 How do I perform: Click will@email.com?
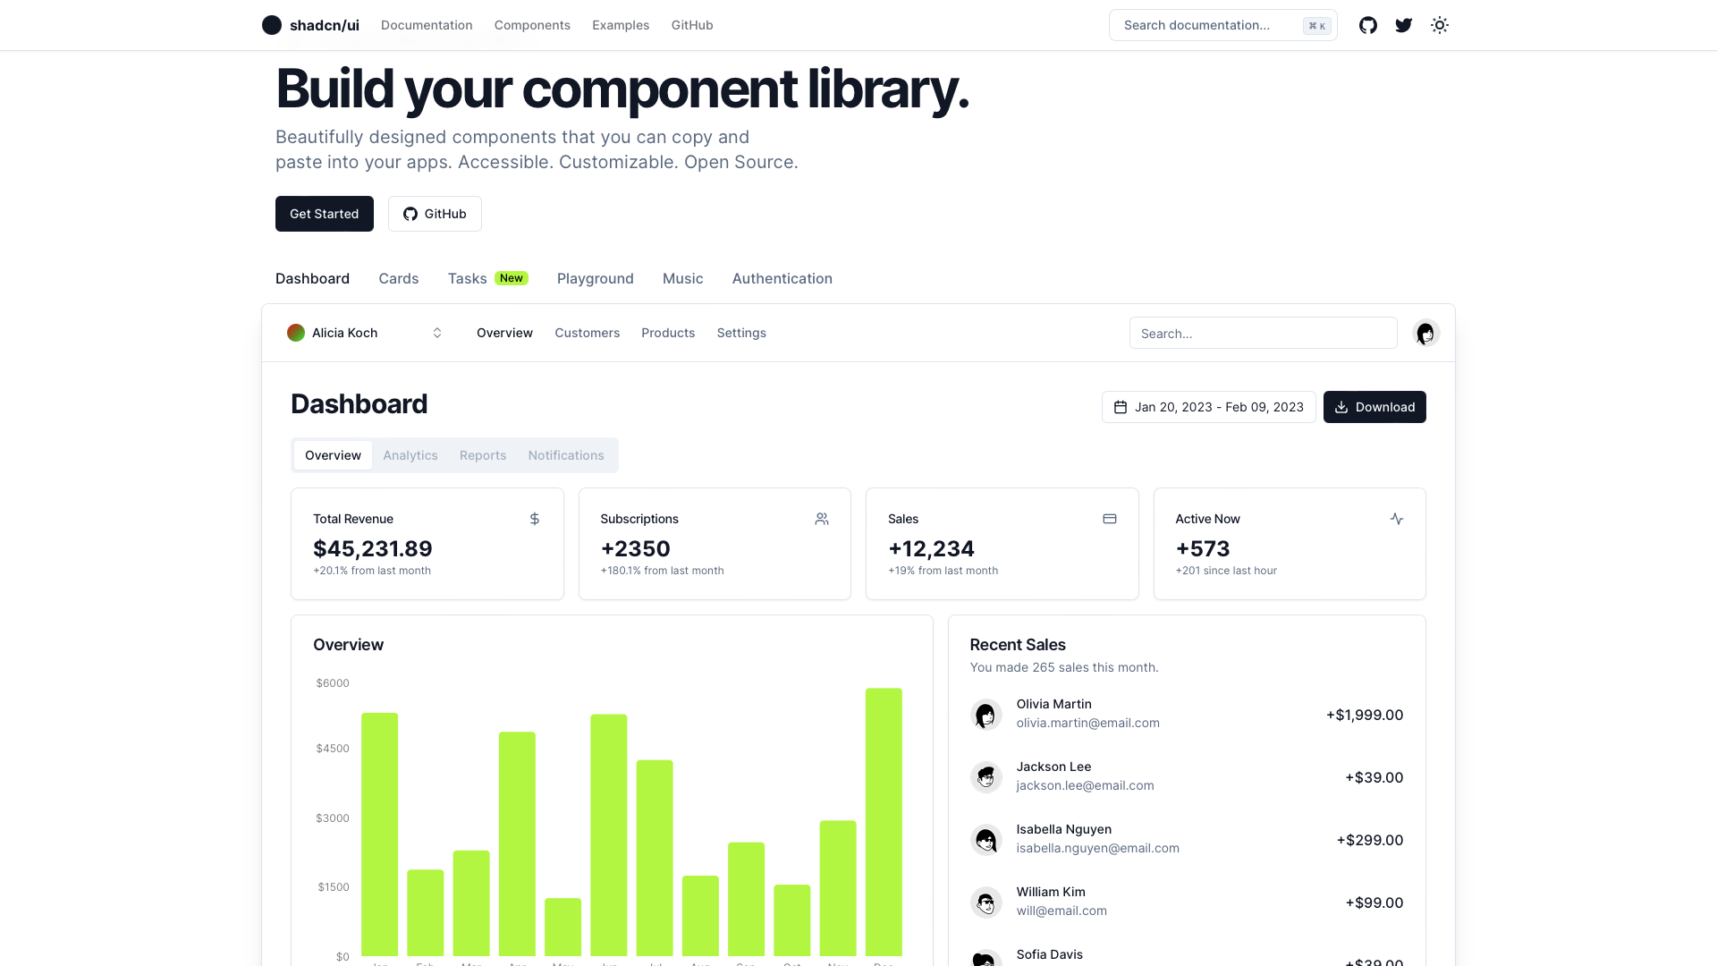click(1061, 911)
